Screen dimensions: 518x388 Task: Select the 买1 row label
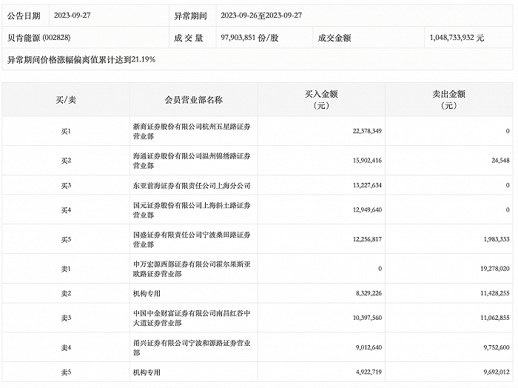[x=66, y=131]
